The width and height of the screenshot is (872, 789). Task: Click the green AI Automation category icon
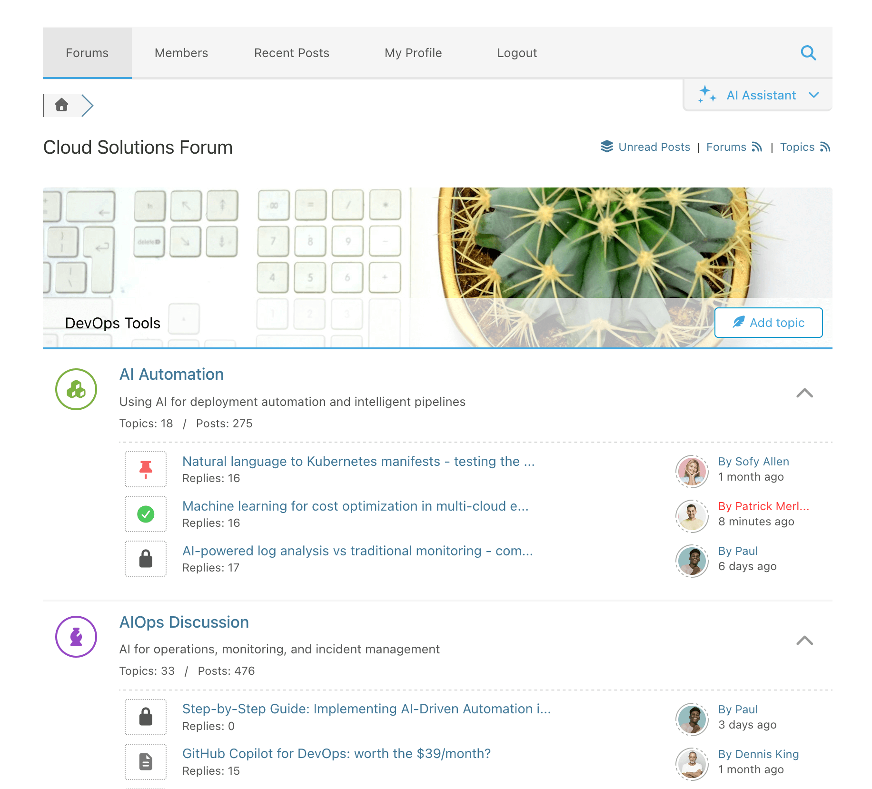click(x=76, y=389)
